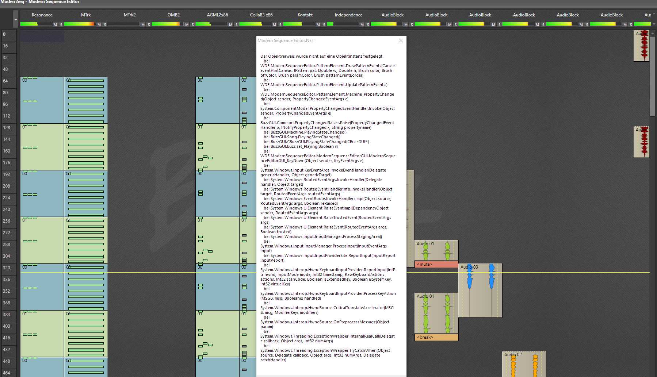Select the orange Audio 02 waveform block
This screenshot has height=377, width=657.
point(524,364)
